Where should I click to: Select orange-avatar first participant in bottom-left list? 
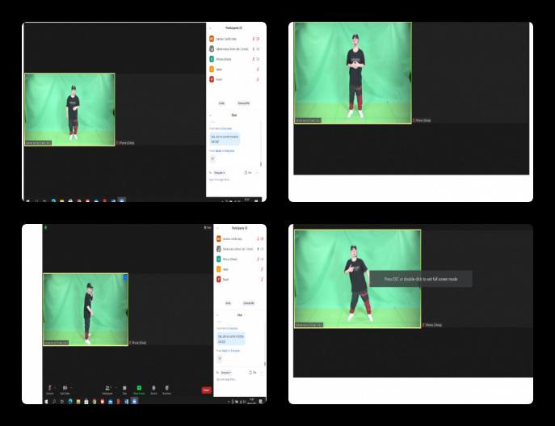pyautogui.click(x=240, y=239)
